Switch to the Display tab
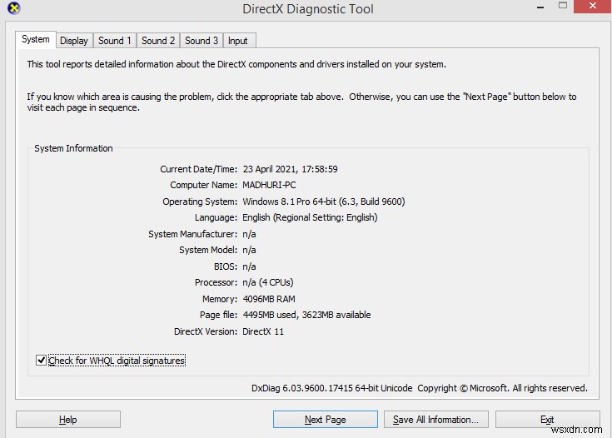Image resolution: width=612 pixels, height=438 pixels. point(74,41)
